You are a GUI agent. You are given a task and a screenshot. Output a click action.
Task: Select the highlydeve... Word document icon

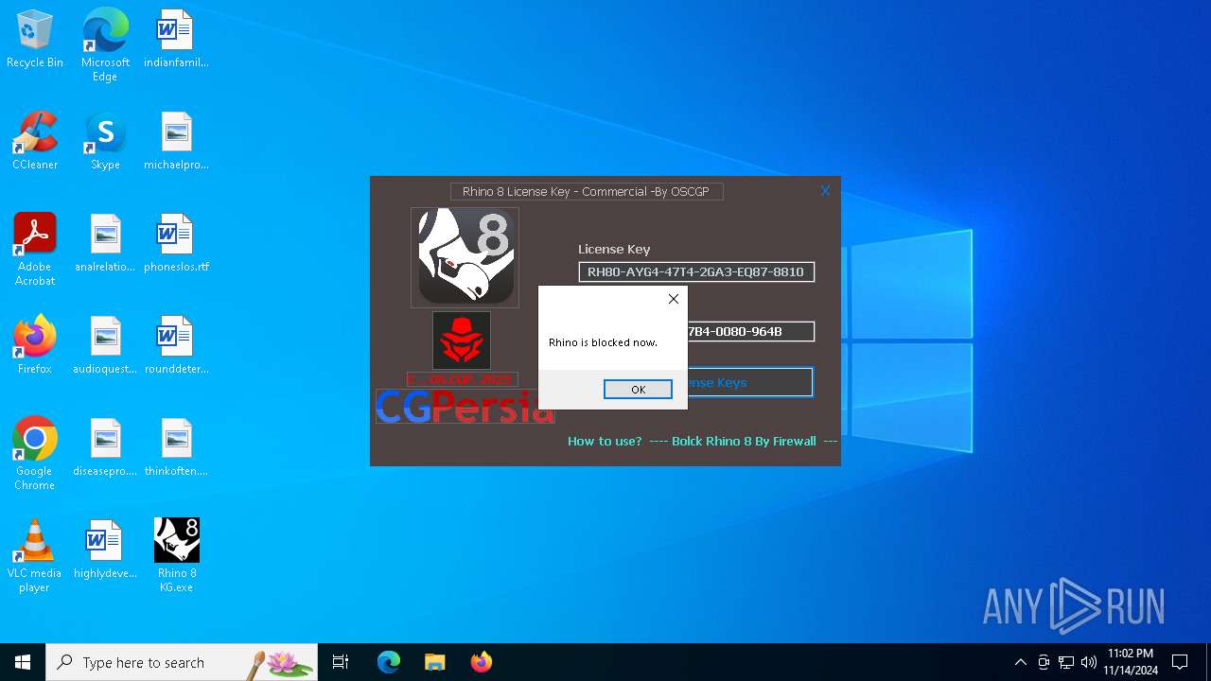pos(105,550)
